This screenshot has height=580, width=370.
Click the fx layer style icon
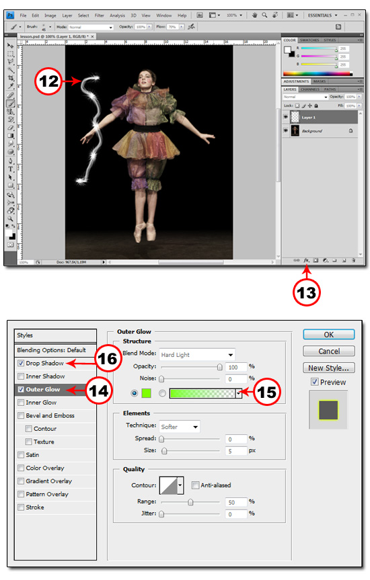306,260
